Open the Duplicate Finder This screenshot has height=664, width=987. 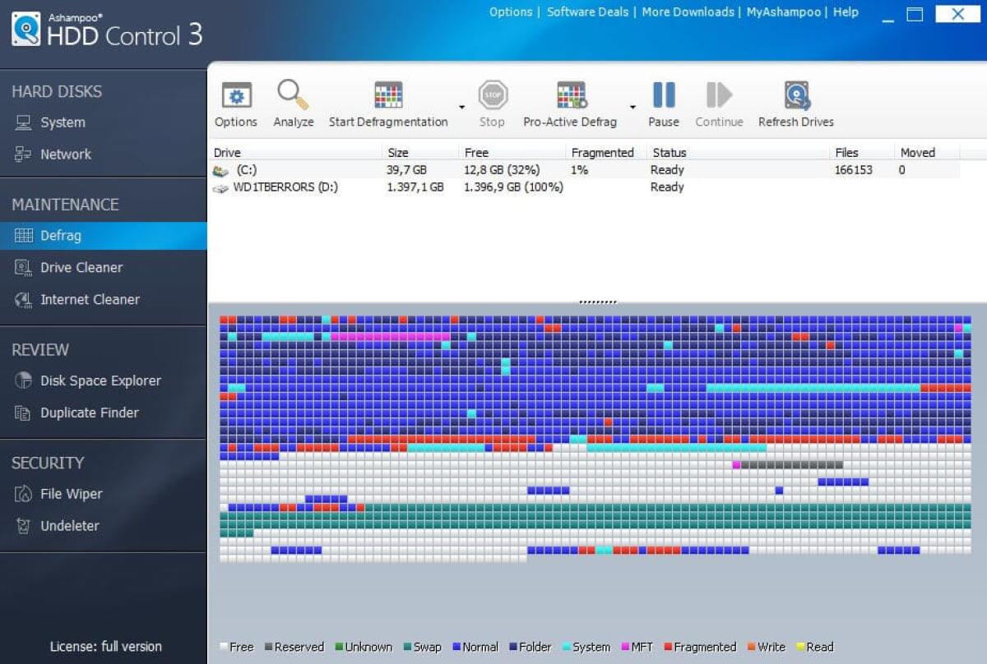(x=90, y=413)
